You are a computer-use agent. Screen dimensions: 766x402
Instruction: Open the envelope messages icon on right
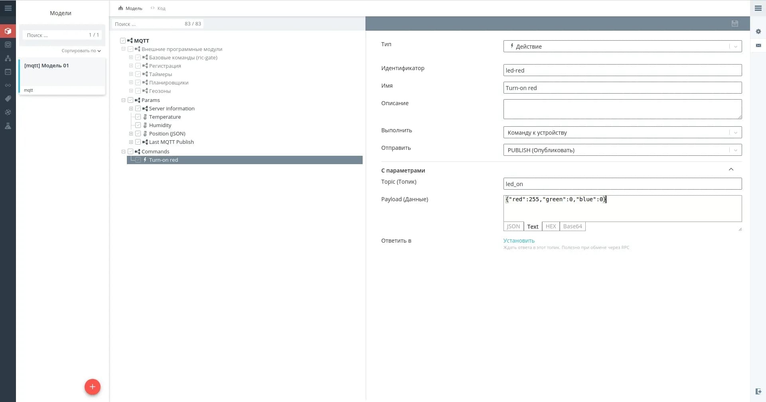point(758,45)
